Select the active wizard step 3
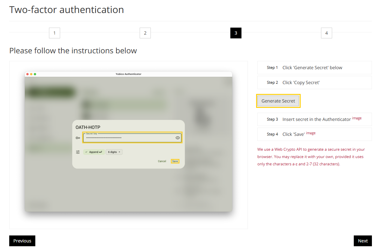 (x=236, y=33)
